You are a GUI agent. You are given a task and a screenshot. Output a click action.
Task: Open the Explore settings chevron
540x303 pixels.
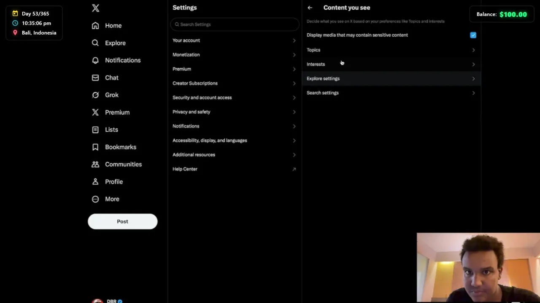coord(473,79)
